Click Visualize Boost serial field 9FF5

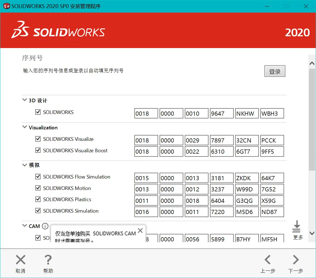tap(272, 151)
